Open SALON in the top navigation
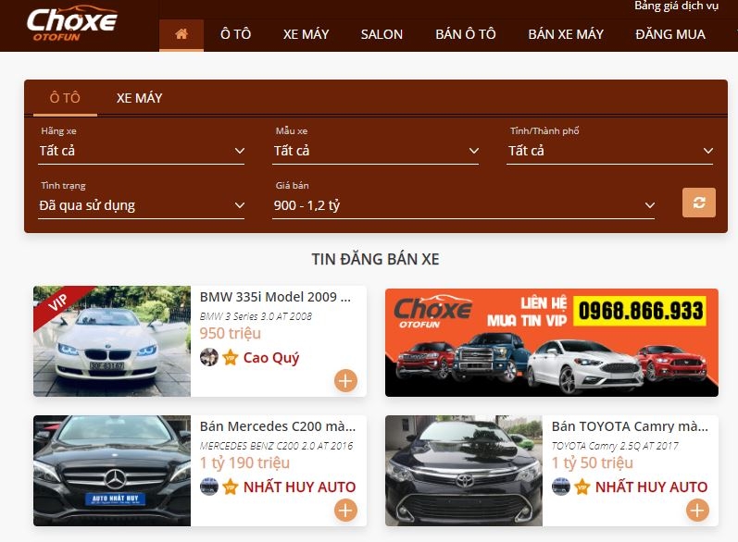The height and width of the screenshot is (542, 738). point(382,34)
